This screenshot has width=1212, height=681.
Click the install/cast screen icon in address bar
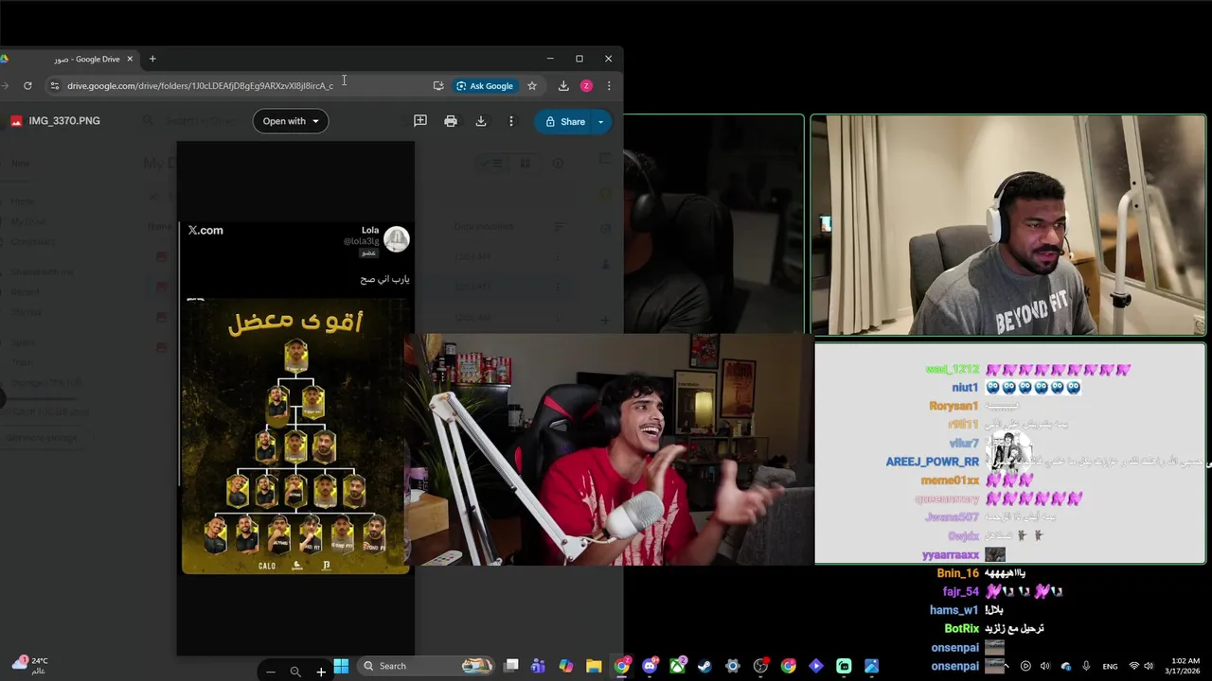[438, 85]
